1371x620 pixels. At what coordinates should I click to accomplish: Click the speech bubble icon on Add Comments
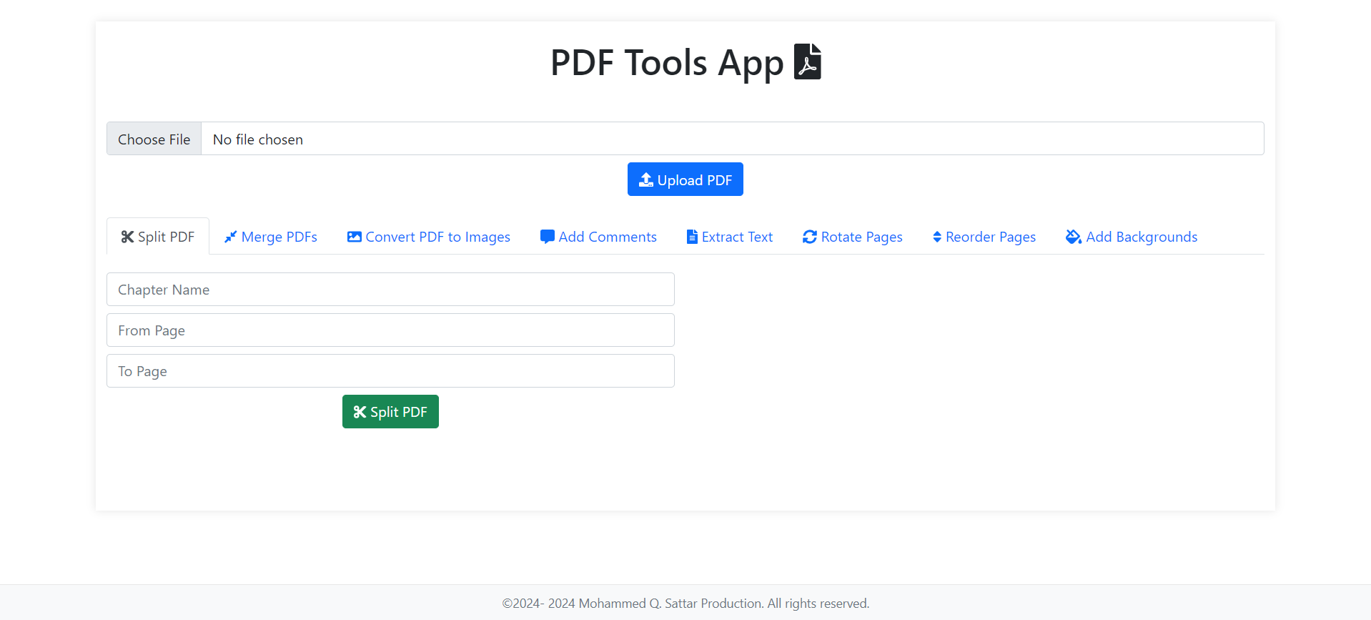pyautogui.click(x=548, y=237)
